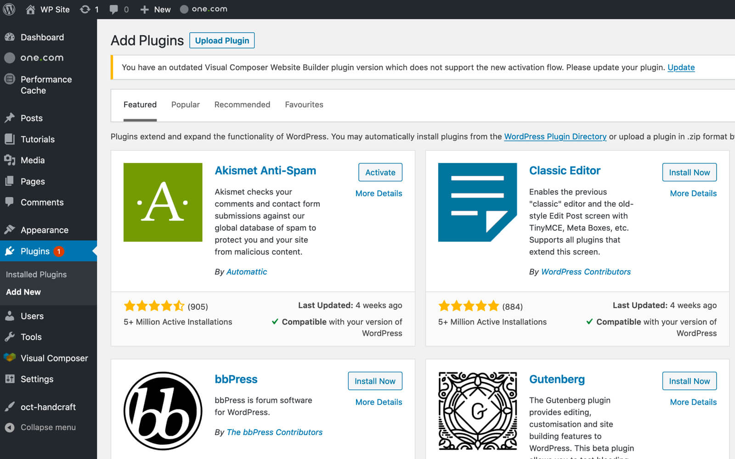Install the bbPress plugin
Screen dimensions: 735x459
[x=375, y=381]
